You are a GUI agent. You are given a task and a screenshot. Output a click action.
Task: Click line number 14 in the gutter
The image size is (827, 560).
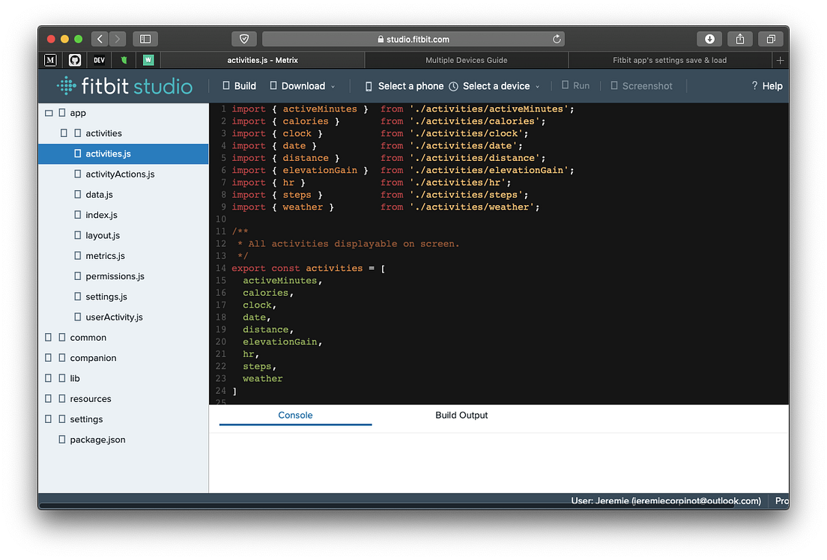220,269
